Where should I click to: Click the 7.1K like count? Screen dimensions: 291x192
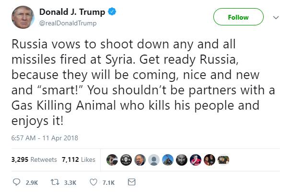(x=108, y=183)
